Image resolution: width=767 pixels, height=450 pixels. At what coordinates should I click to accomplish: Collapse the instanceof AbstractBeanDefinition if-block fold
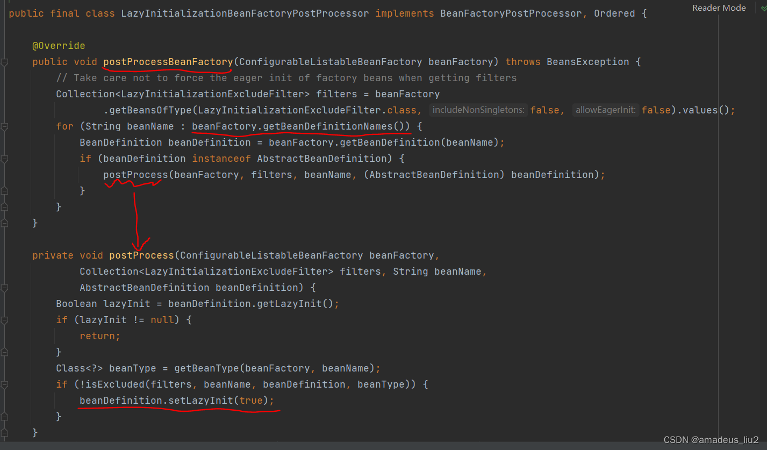pos(4,159)
